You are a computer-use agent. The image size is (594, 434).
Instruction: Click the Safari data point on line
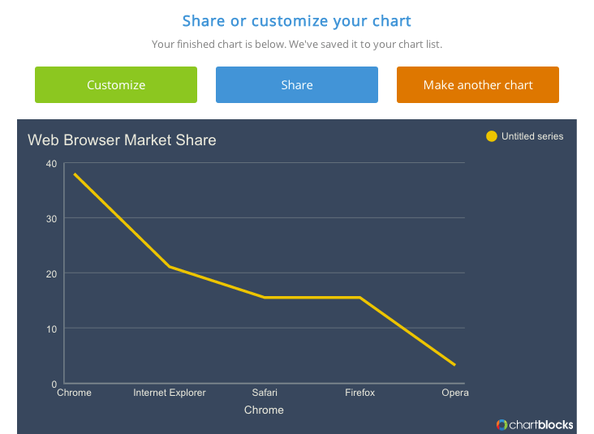pos(265,298)
